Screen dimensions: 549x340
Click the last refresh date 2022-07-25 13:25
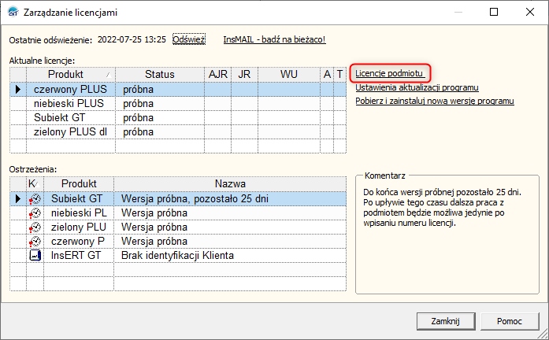click(x=132, y=39)
